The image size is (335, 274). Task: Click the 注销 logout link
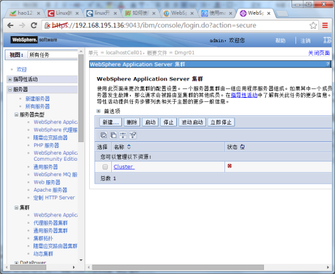coord(306,40)
